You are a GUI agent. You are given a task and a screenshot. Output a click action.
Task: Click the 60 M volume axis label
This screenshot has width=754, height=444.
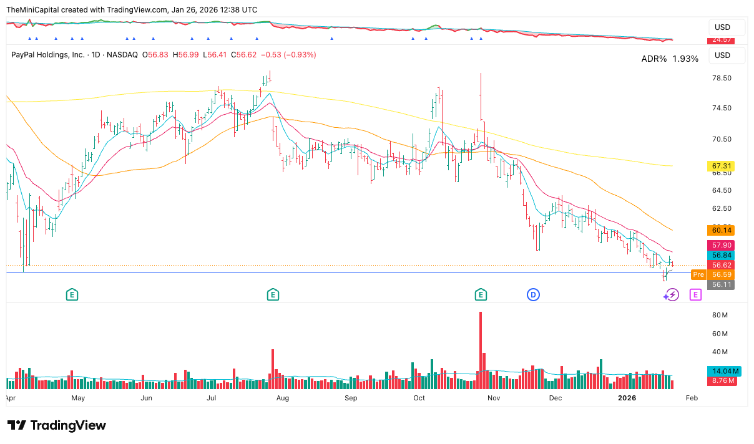[x=721, y=334]
